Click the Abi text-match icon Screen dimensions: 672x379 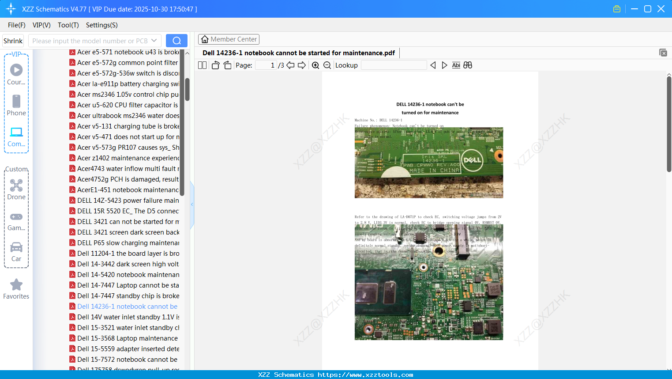click(456, 65)
